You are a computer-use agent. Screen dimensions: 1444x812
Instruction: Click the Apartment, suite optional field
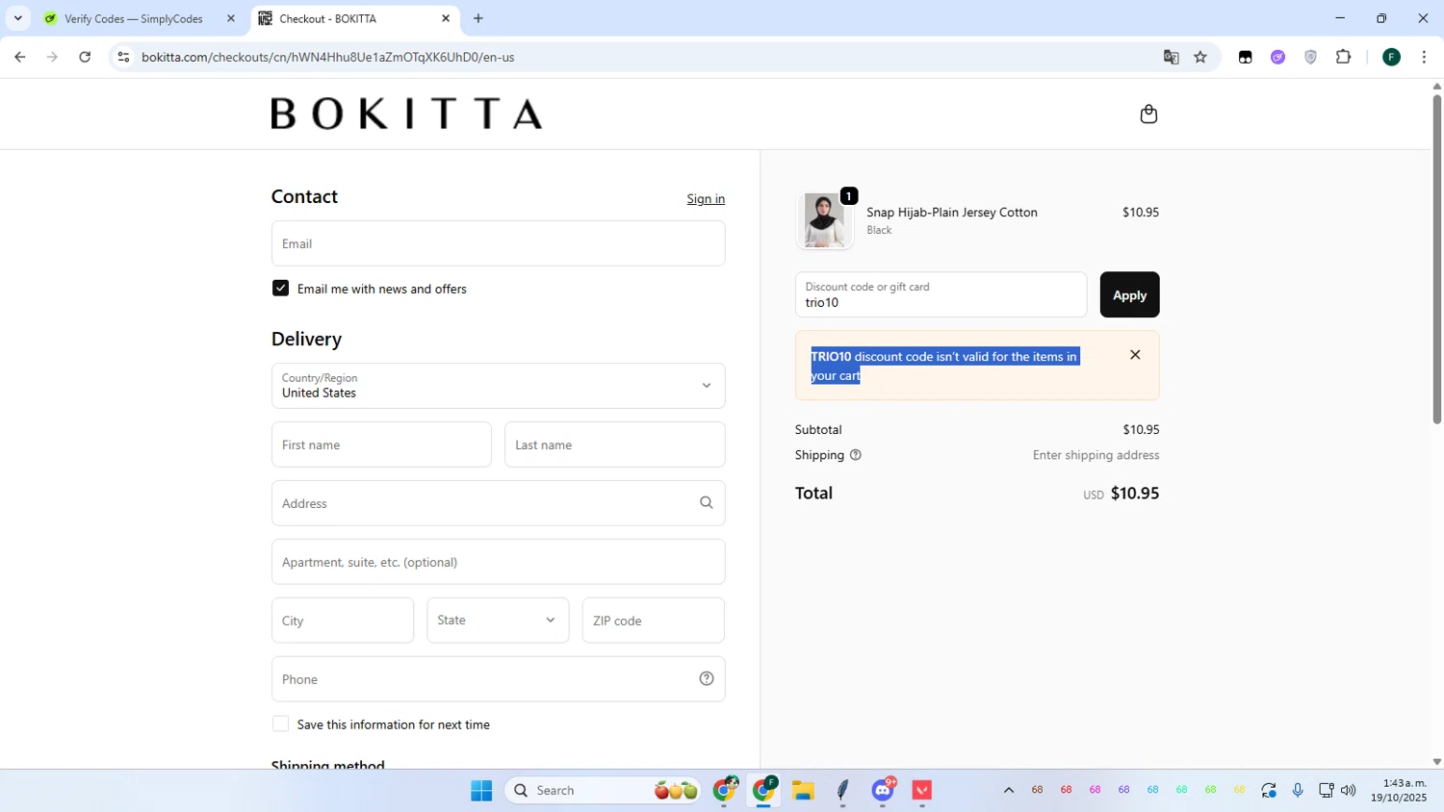[x=498, y=562]
